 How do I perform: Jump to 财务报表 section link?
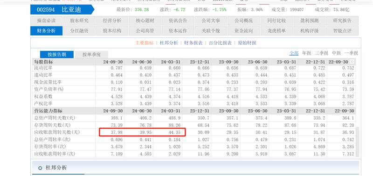tap(193, 43)
